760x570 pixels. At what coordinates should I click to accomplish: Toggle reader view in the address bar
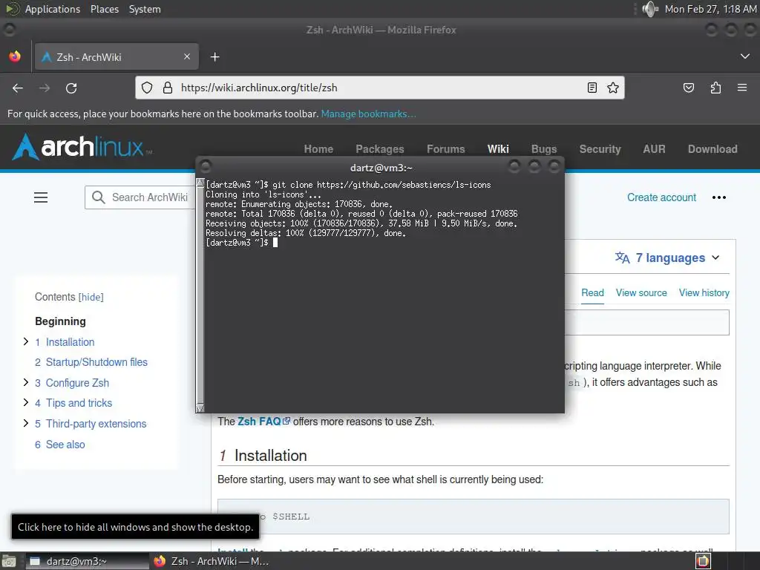(x=592, y=88)
